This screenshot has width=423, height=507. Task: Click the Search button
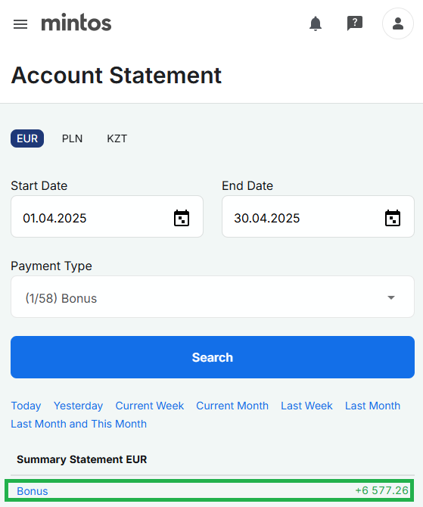(x=213, y=357)
